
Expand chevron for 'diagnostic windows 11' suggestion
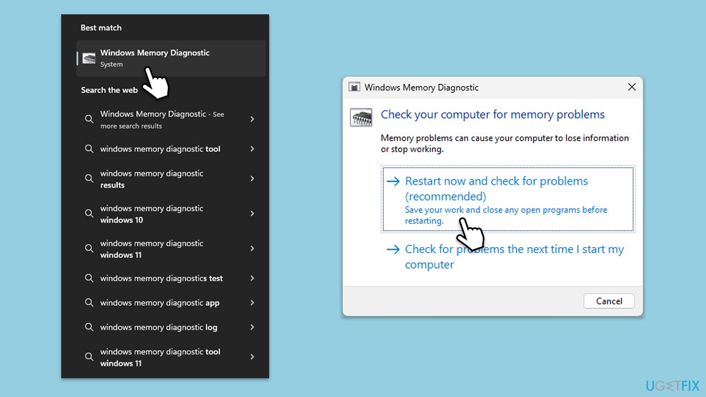[x=252, y=249]
